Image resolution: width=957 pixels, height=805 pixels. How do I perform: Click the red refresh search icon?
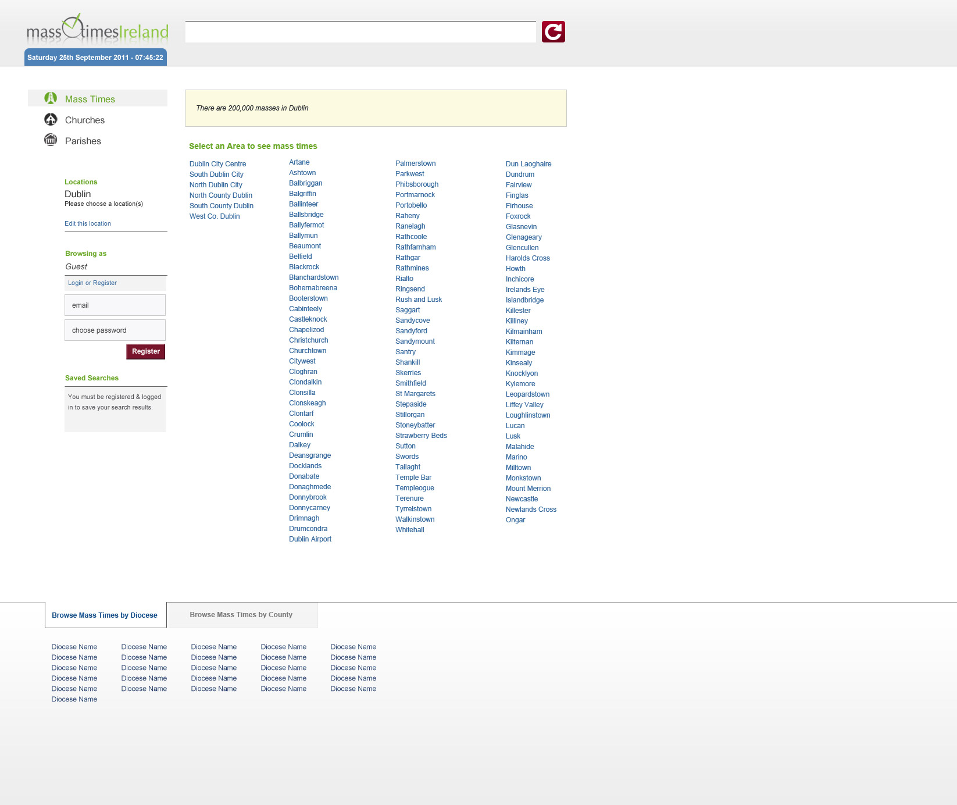coord(553,32)
